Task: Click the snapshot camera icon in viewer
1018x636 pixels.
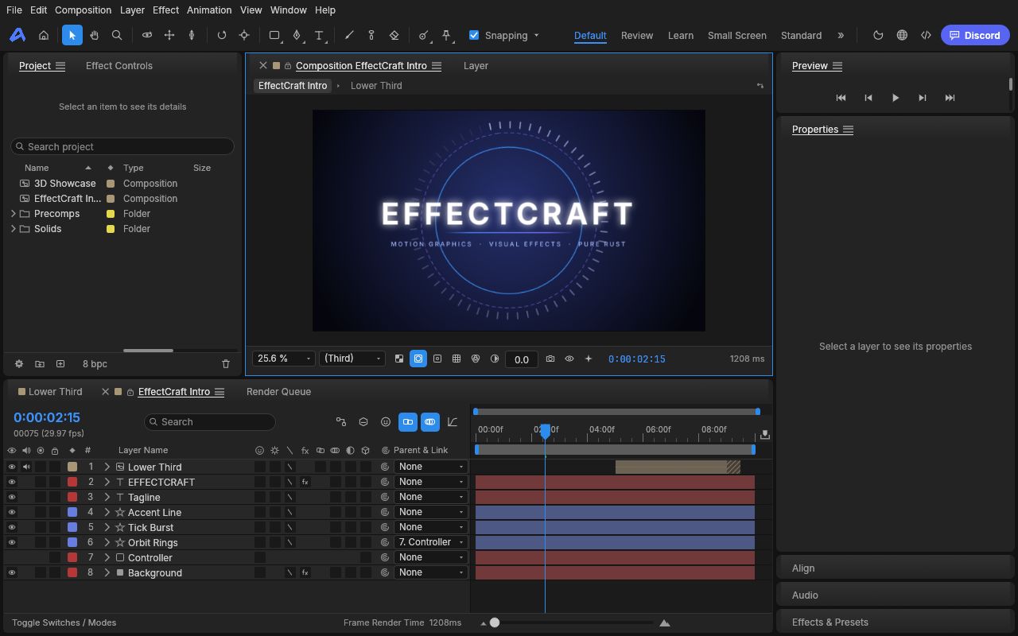Action: pos(550,359)
